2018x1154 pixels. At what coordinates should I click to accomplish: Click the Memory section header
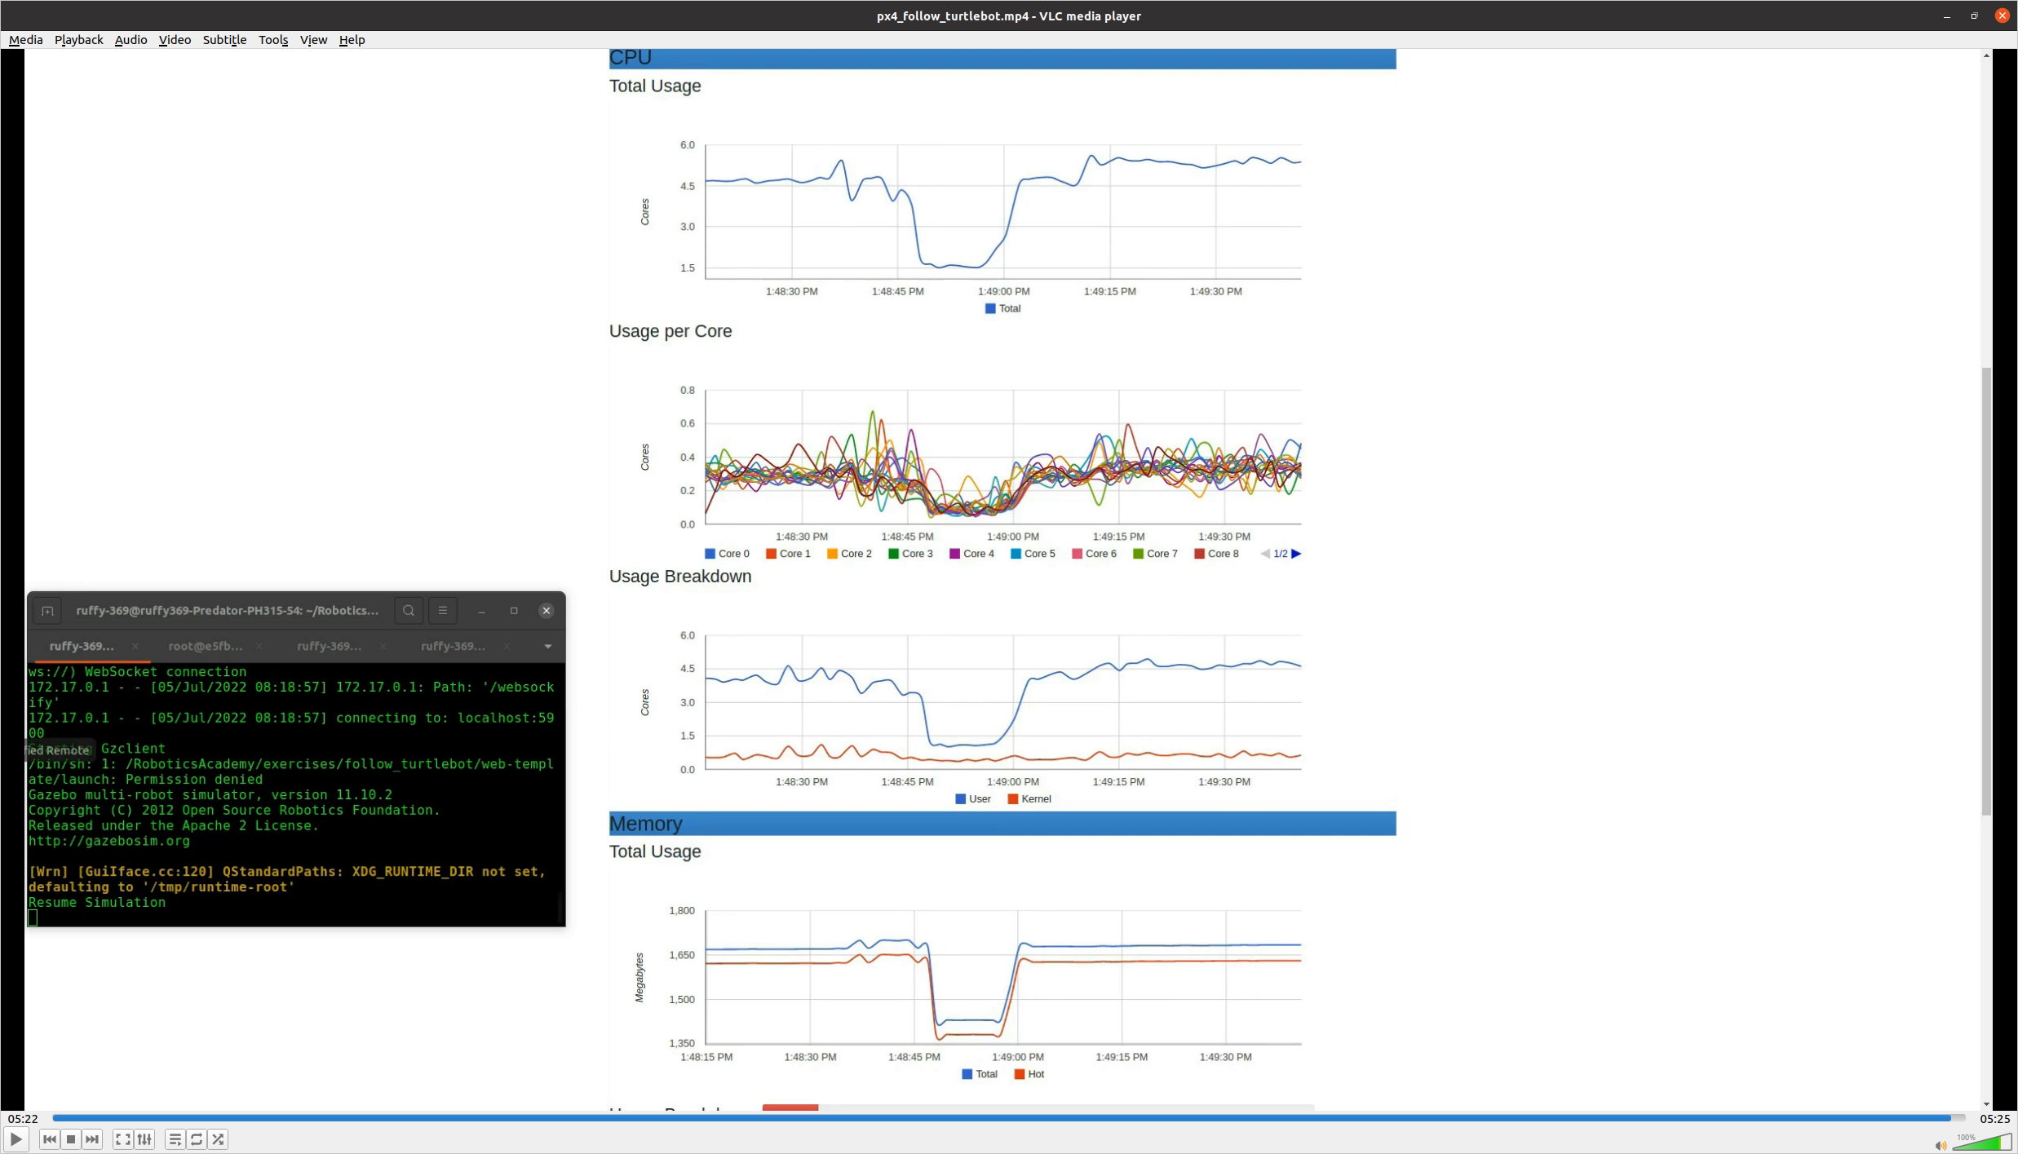coord(1002,824)
